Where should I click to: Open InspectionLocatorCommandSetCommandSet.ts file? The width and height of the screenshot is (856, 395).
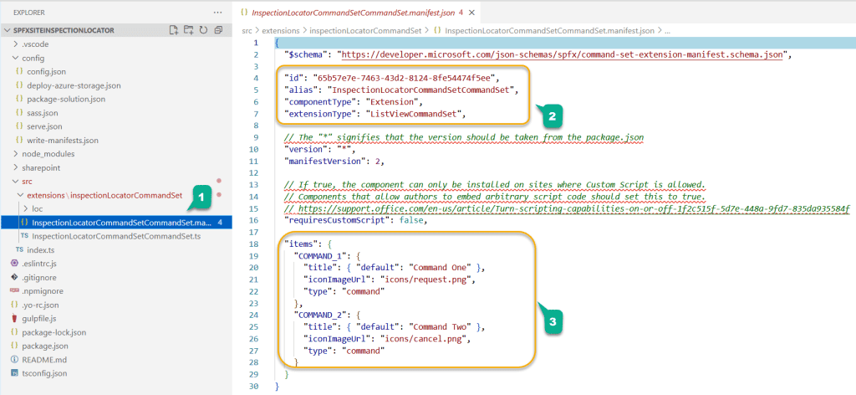(117, 236)
